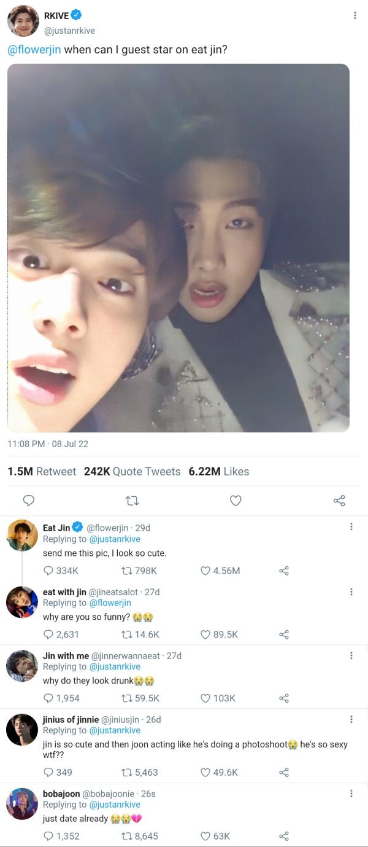Retweet the main RKIVE tweet
The image size is (368, 847).
(x=131, y=501)
